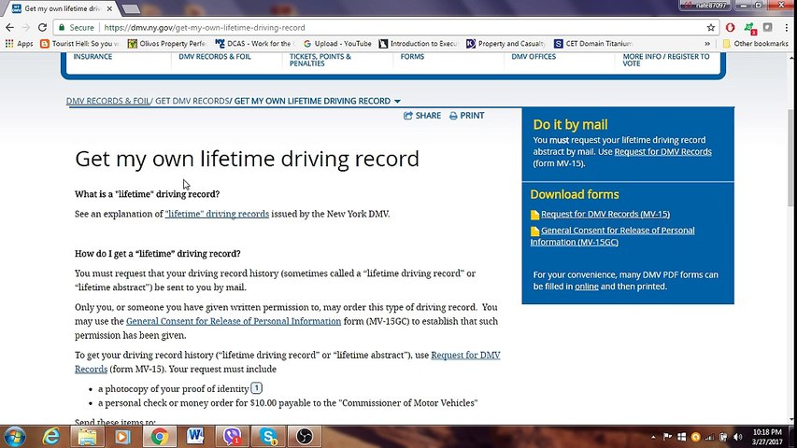
Task: Open the "lifetime" driving records link
Action: click(x=217, y=214)
